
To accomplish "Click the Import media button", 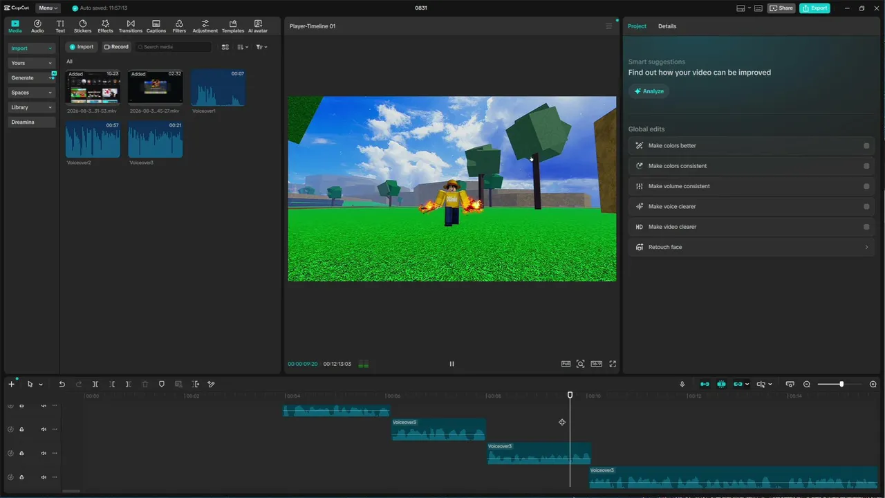I will pyautogui.click(x=82, y=47).
